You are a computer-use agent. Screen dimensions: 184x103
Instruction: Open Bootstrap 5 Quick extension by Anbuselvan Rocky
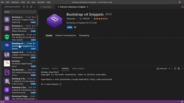coord(20,90)
